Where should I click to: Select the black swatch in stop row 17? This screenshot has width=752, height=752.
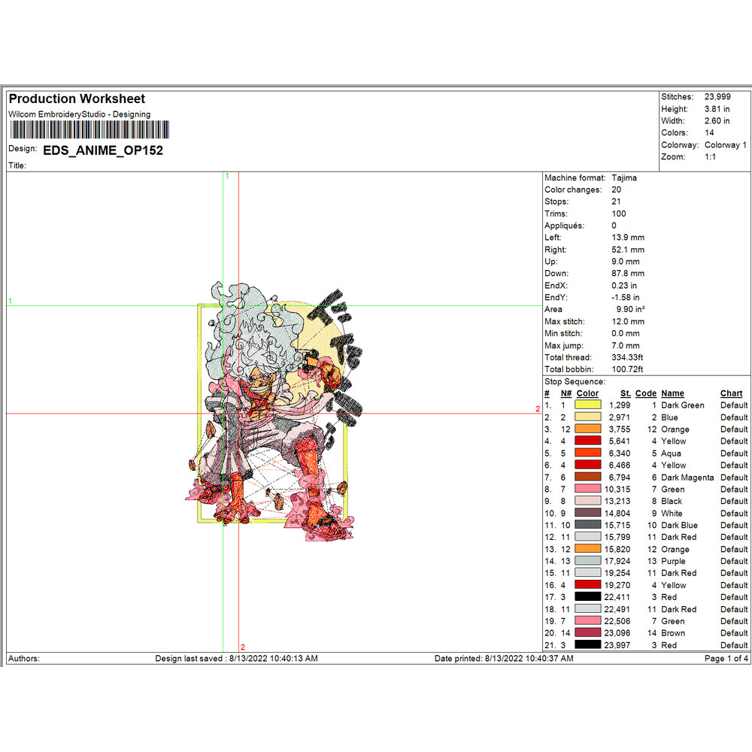point(588,597)
